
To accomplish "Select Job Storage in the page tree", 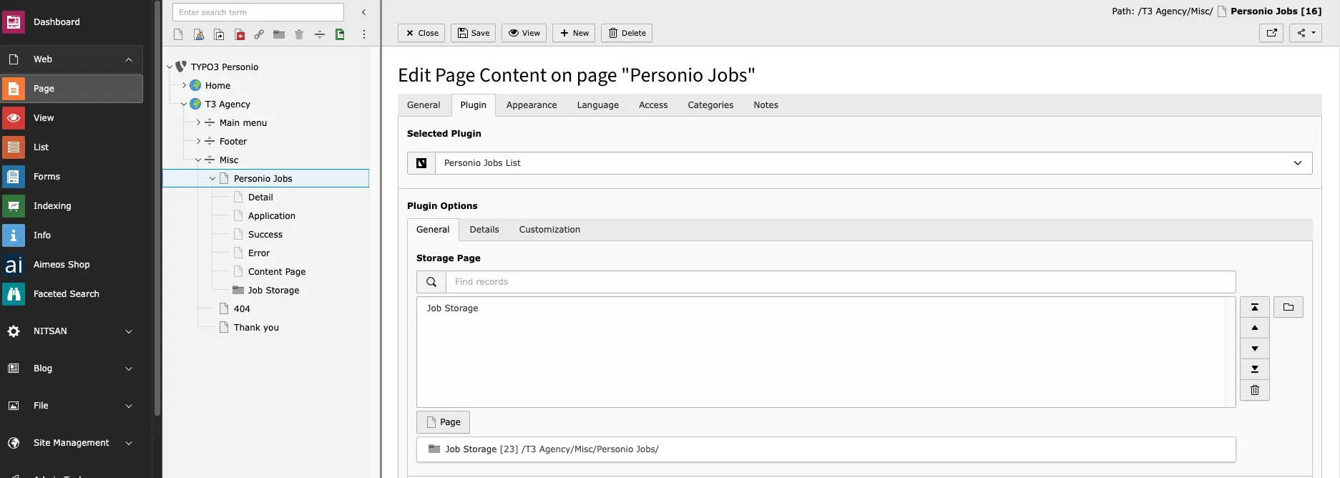I will [273, 291].
